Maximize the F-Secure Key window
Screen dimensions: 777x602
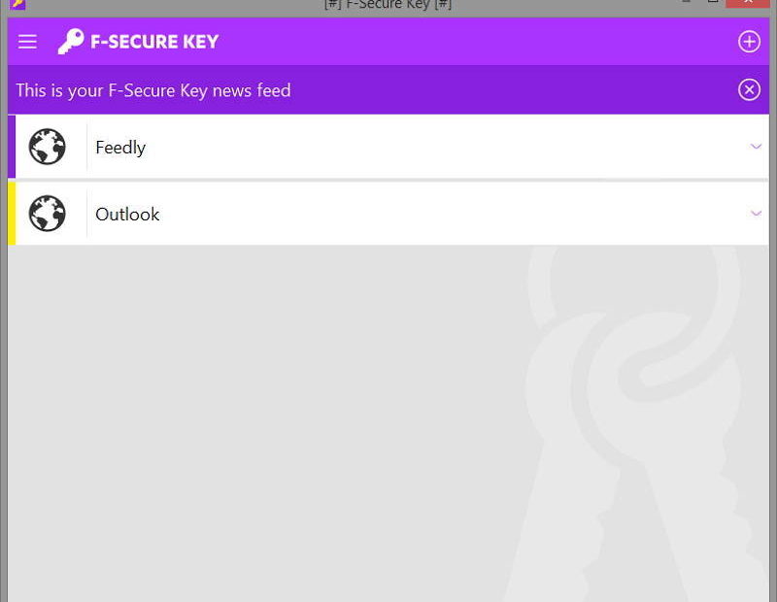coord(713,2)
